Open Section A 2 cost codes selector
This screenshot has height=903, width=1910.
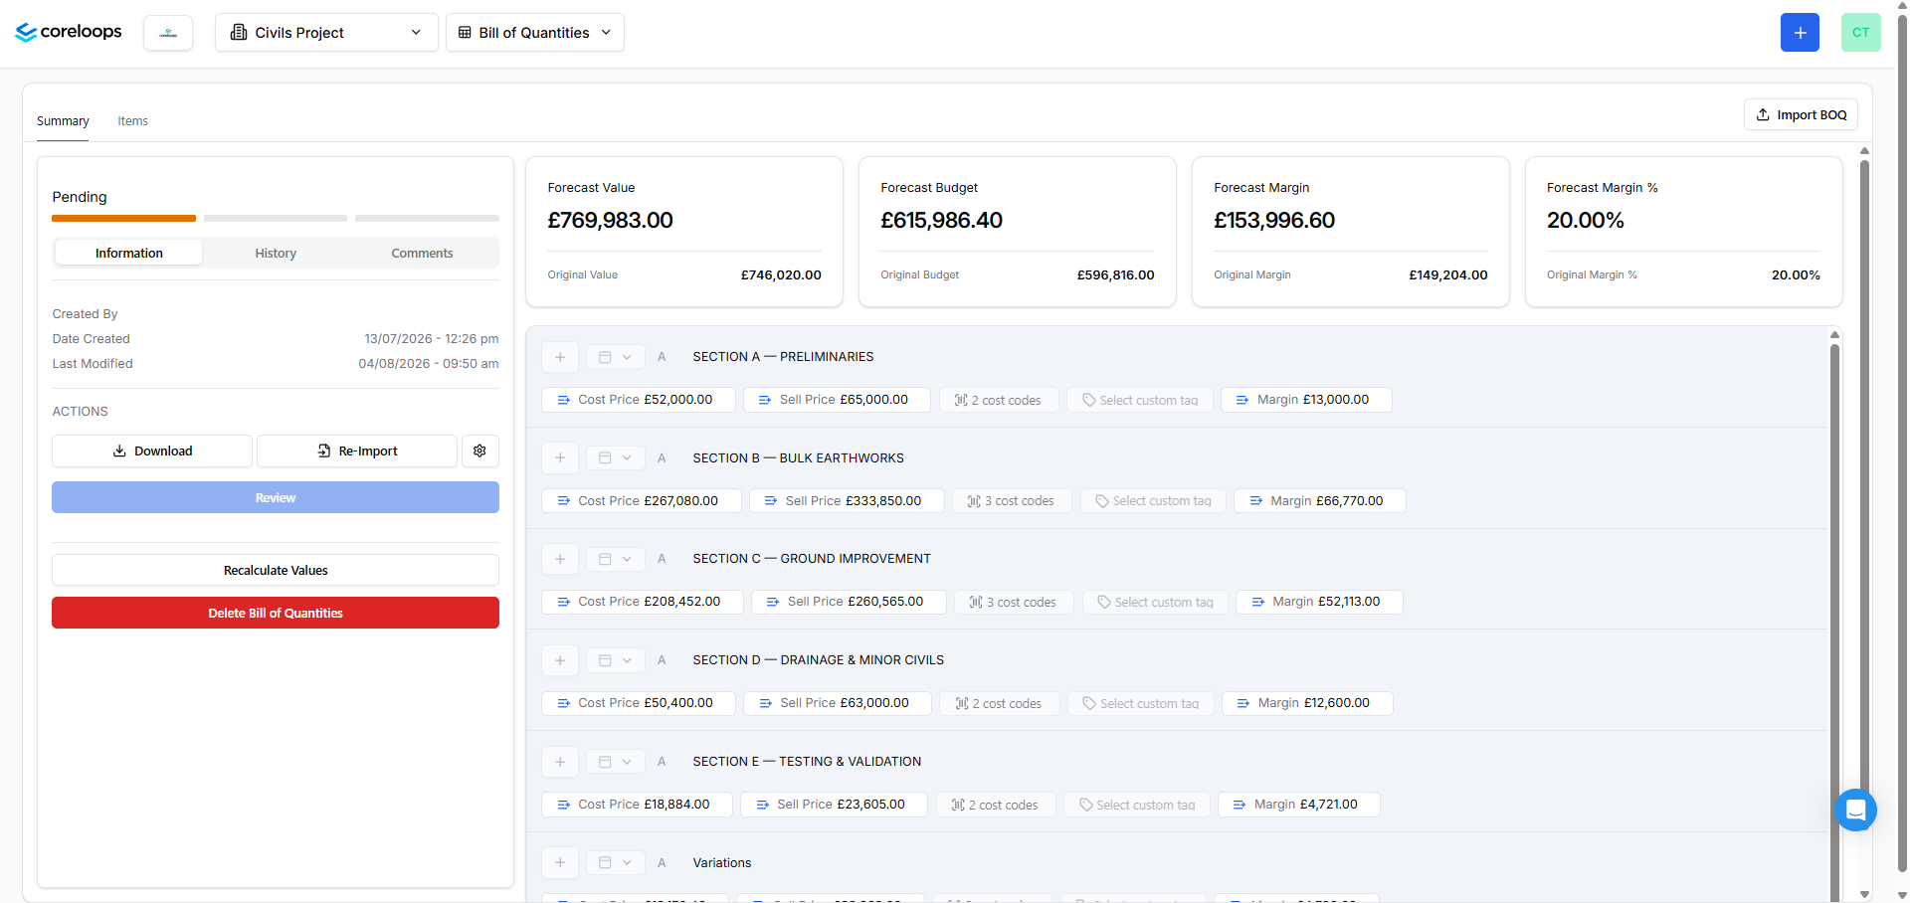click(x=999, y=400)
